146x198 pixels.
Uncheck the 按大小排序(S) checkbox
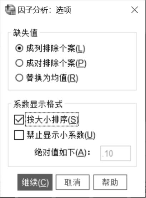click(x=19, y=120)
